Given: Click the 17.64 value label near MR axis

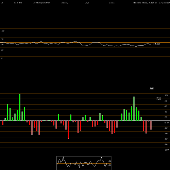Looking at the screenshot, I should tap(158, 100).
